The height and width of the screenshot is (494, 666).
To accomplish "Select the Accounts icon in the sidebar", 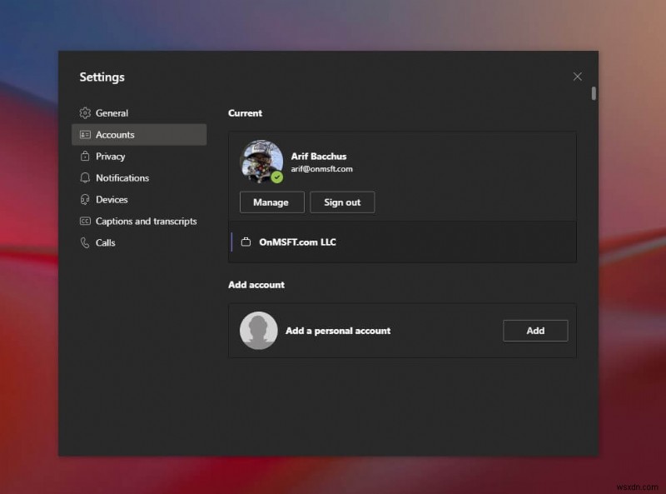I will click(87, 134).
